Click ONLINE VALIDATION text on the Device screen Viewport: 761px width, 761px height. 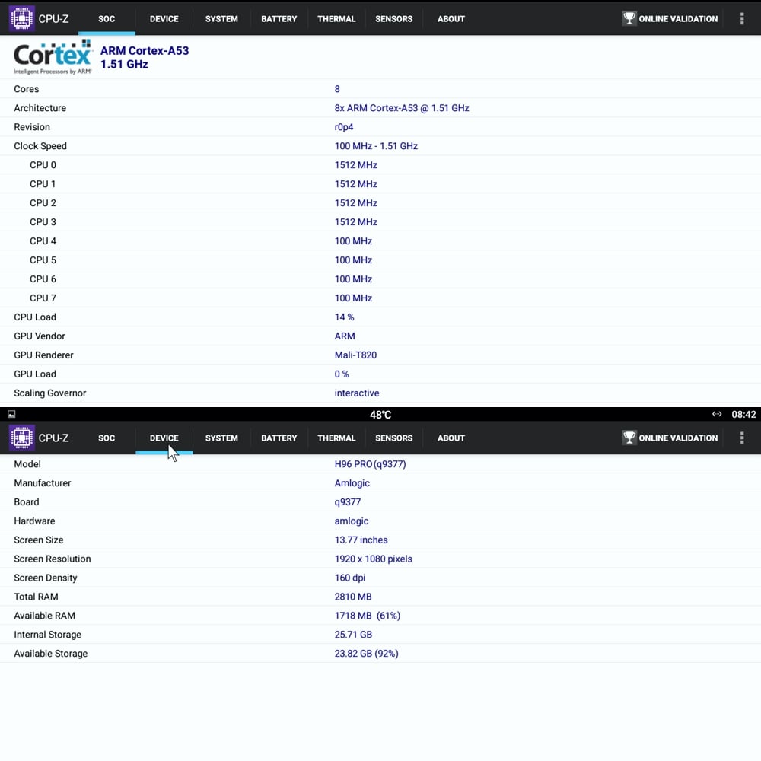coord(678,438)
